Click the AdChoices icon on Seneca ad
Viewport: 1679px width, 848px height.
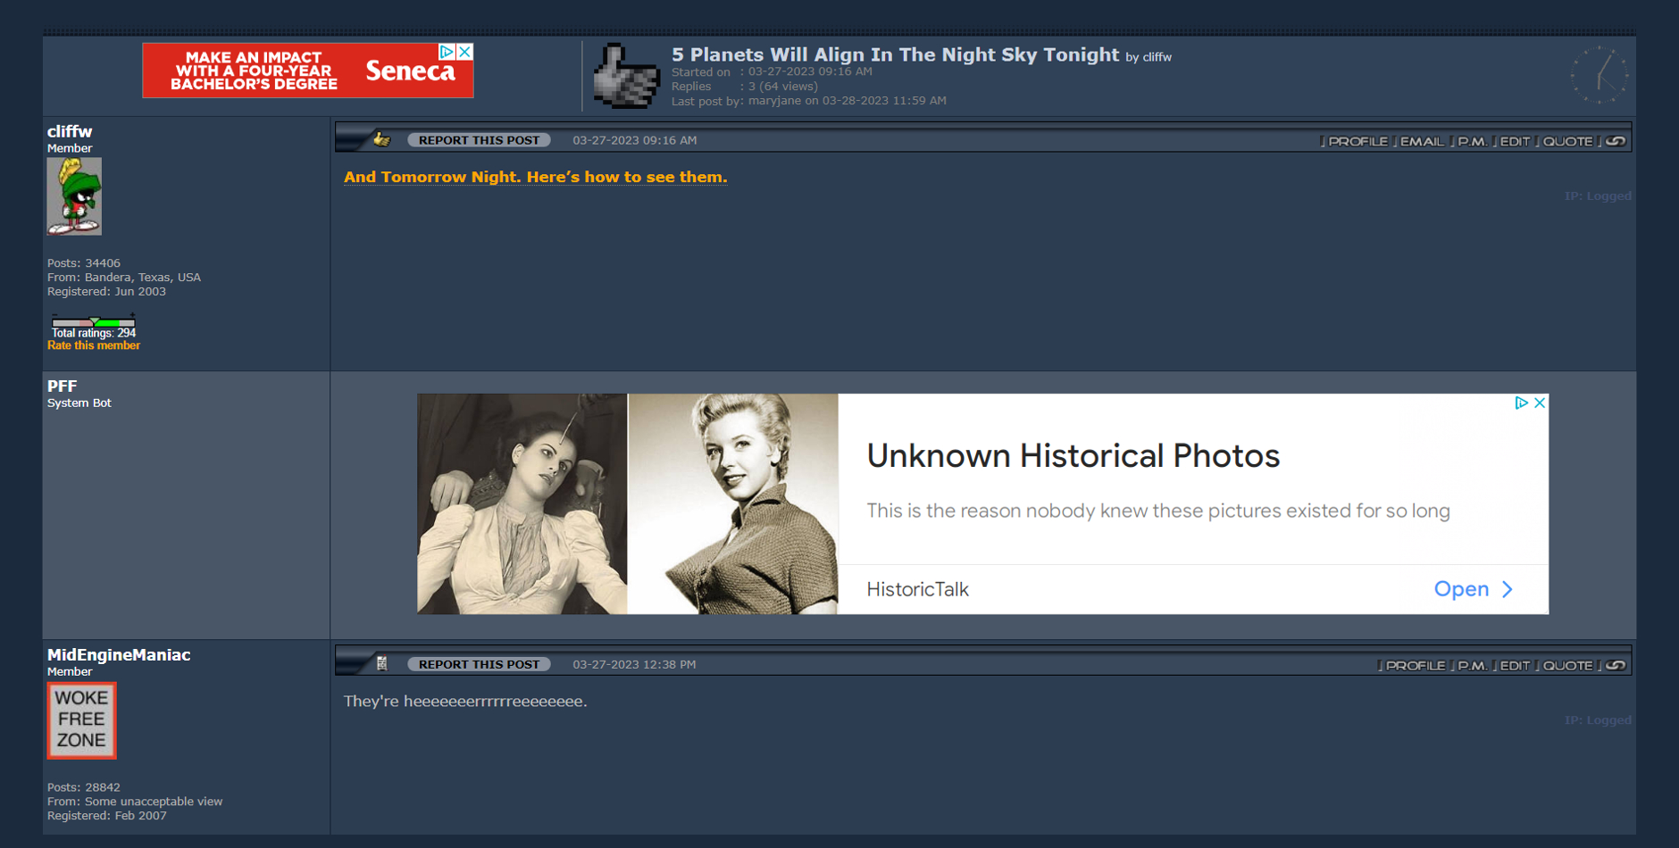448,52
